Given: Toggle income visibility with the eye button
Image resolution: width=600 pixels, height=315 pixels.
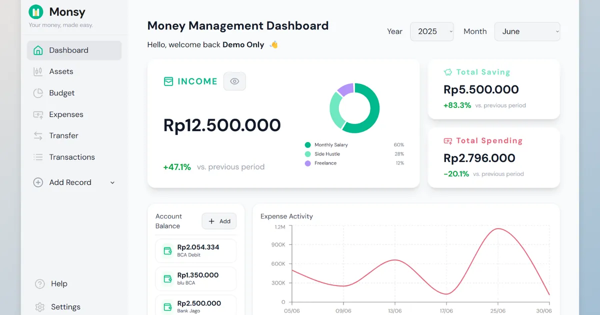Looking at the screenshot, I should click(234, 81).
